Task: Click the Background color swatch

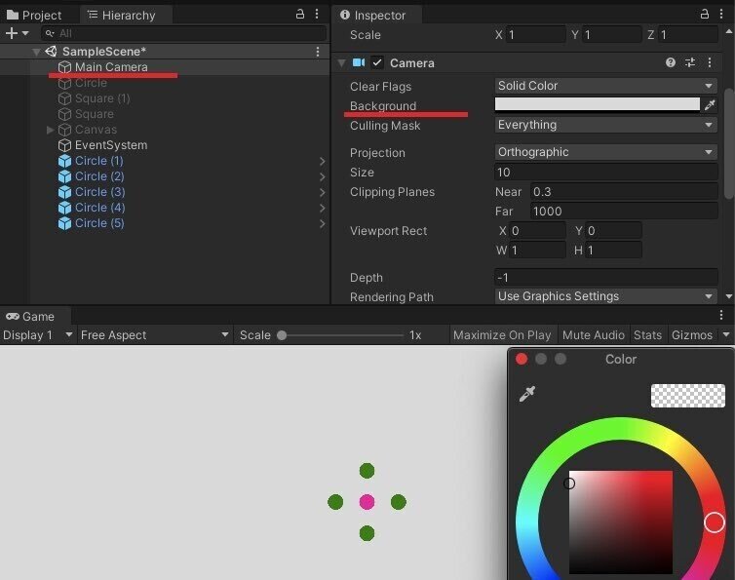Action: point(598,104)
